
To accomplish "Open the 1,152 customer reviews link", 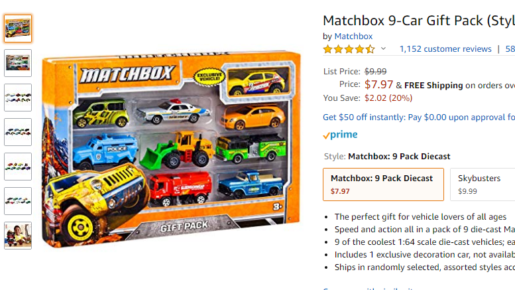I will 445,49.
